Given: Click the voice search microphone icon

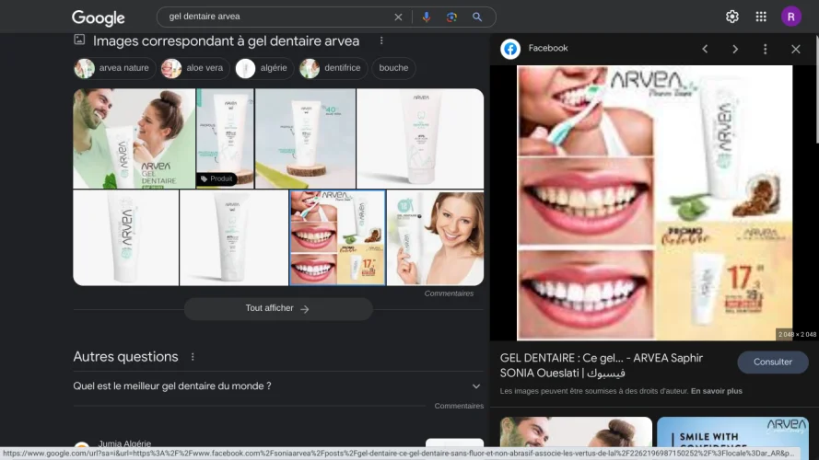Looking at the screenshot, I should click(x=426, y=17).
